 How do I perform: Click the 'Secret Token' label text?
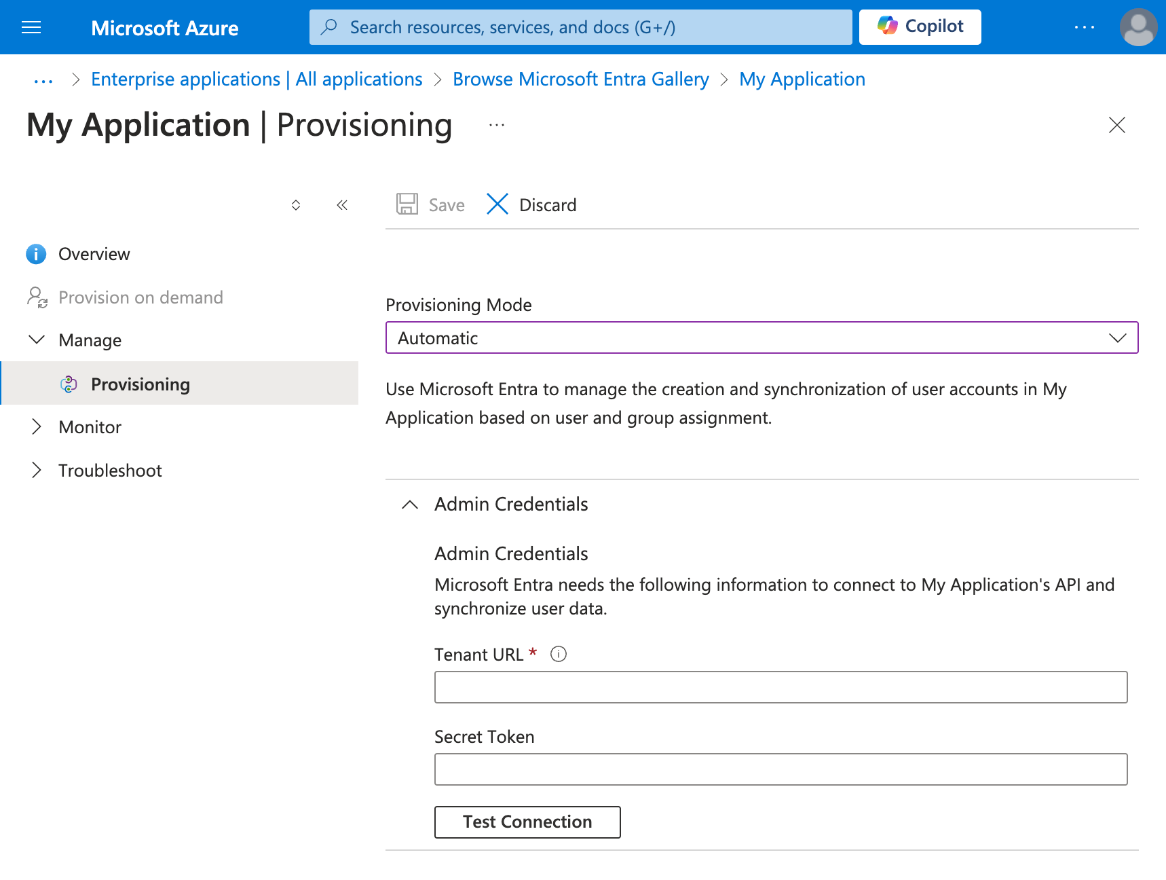tap(485, 737)
